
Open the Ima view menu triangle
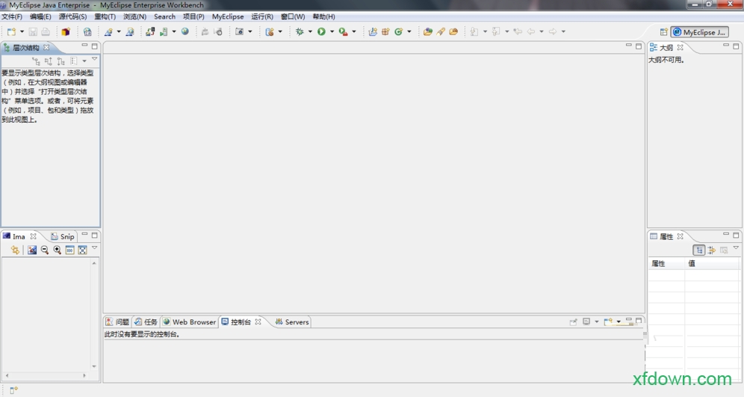(x=94, y=248)
